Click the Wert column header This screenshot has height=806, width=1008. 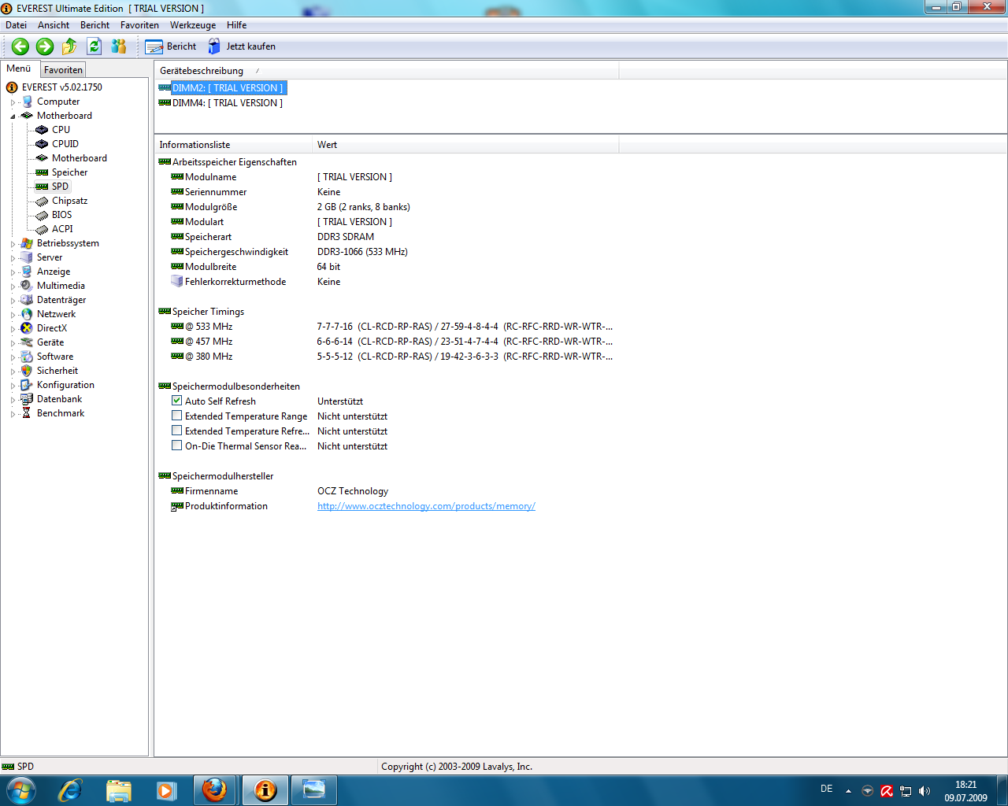[465, 145]
